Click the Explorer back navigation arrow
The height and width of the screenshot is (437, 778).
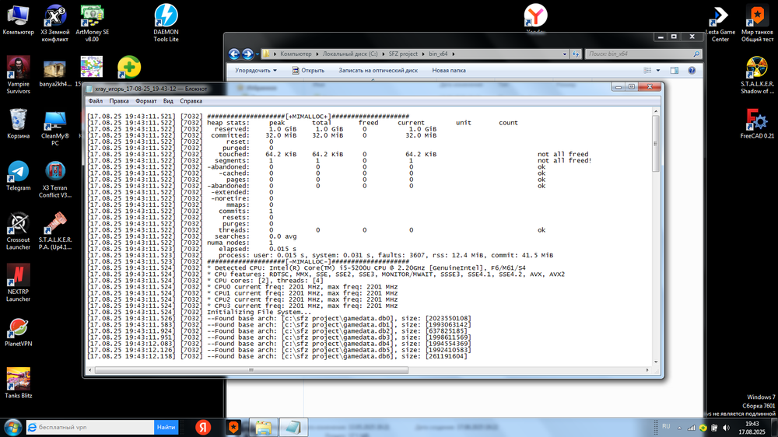234,54
